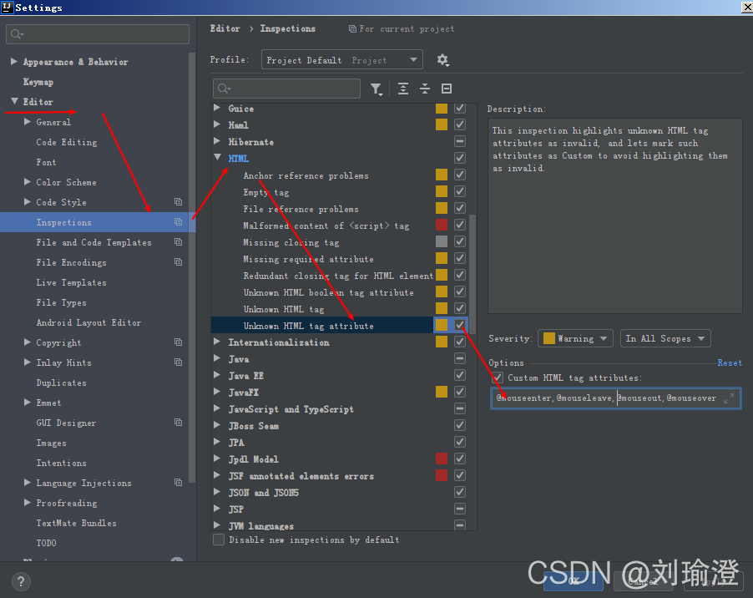Viewport: 753px width, 598px height.
Task: Click the filter inspections funnel icon
Action: [x=376, y=89]
